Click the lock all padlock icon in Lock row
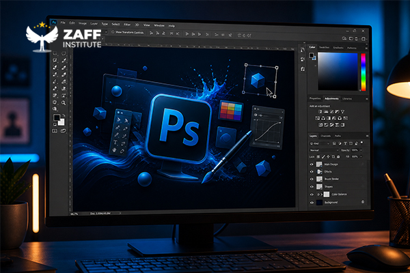The image size is (410, 273). (338, 157)
